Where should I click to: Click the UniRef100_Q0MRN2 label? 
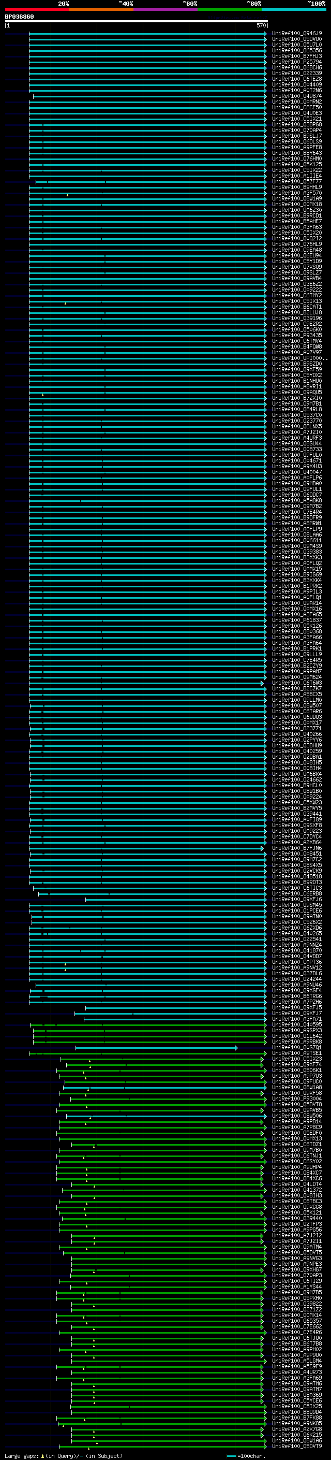[x=297, y=102]
